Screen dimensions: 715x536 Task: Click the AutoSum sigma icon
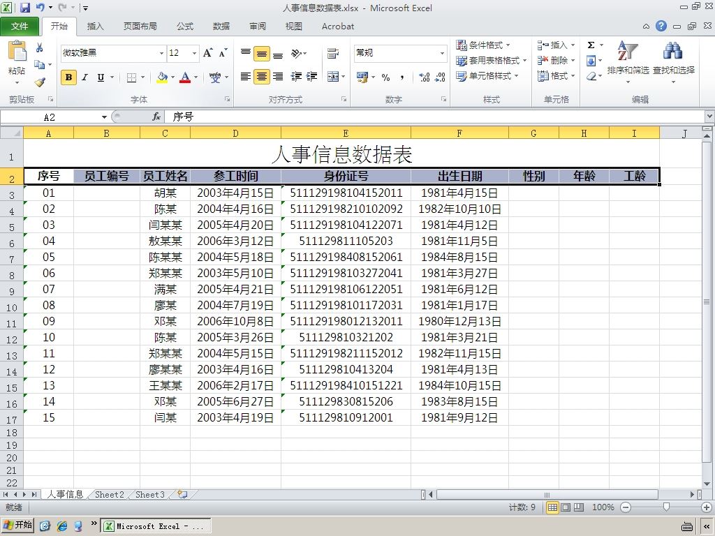(591, 45)
